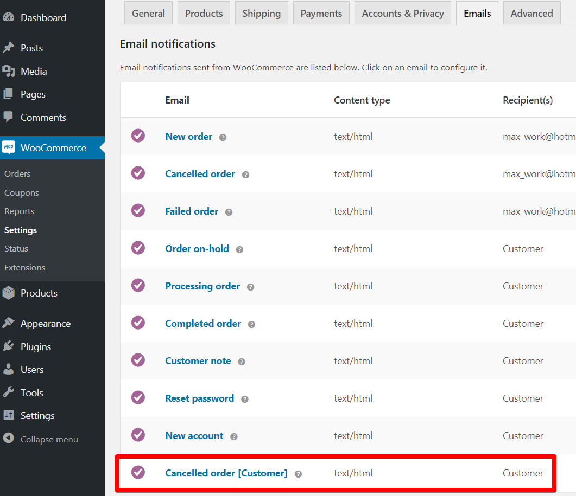
Task: Open the Coupons submenu item
Action: pyautogui.click(x=22, y=192)
